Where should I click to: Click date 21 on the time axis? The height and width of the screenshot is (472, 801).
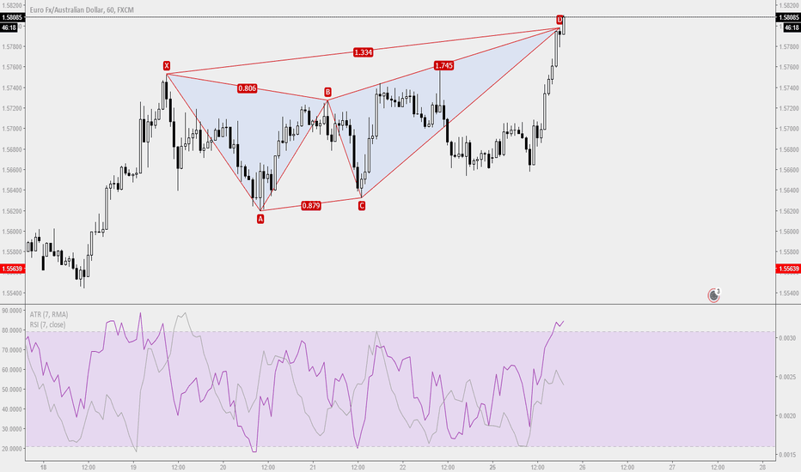tap(313, 466)
